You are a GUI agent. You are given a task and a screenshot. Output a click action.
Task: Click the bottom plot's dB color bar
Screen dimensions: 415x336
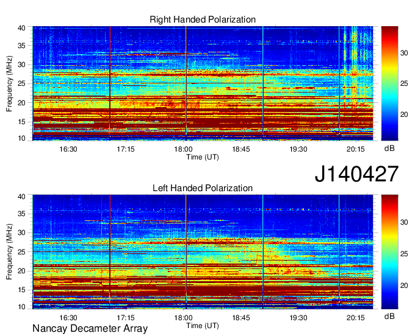[x=389, y=252]
